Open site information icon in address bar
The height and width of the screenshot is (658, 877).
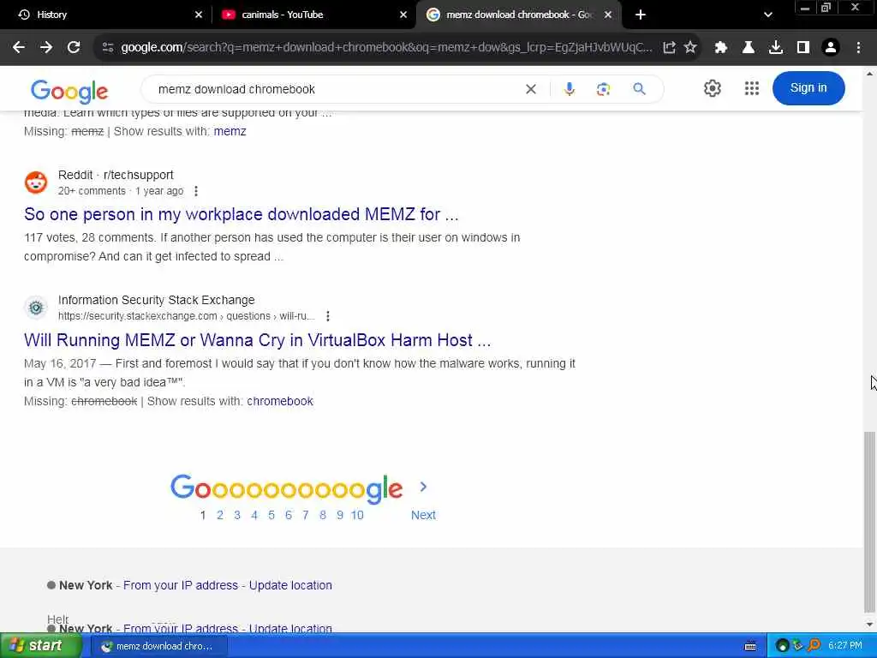(108, 48)
